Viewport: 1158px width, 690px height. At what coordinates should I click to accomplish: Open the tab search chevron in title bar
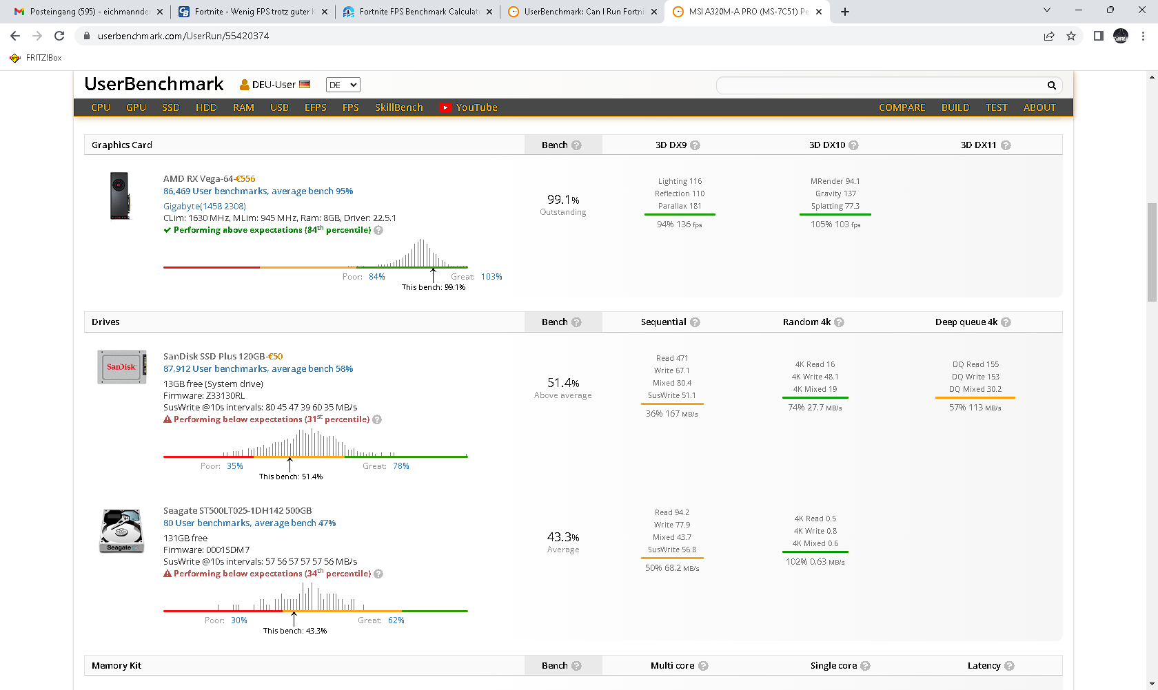click(x=1046, y=10)
